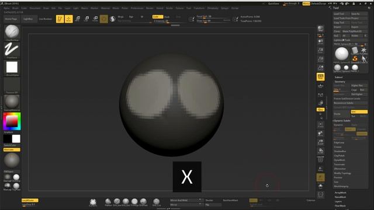Click the Actual size icon
374x210 pixels.
(x=321, y=59)
